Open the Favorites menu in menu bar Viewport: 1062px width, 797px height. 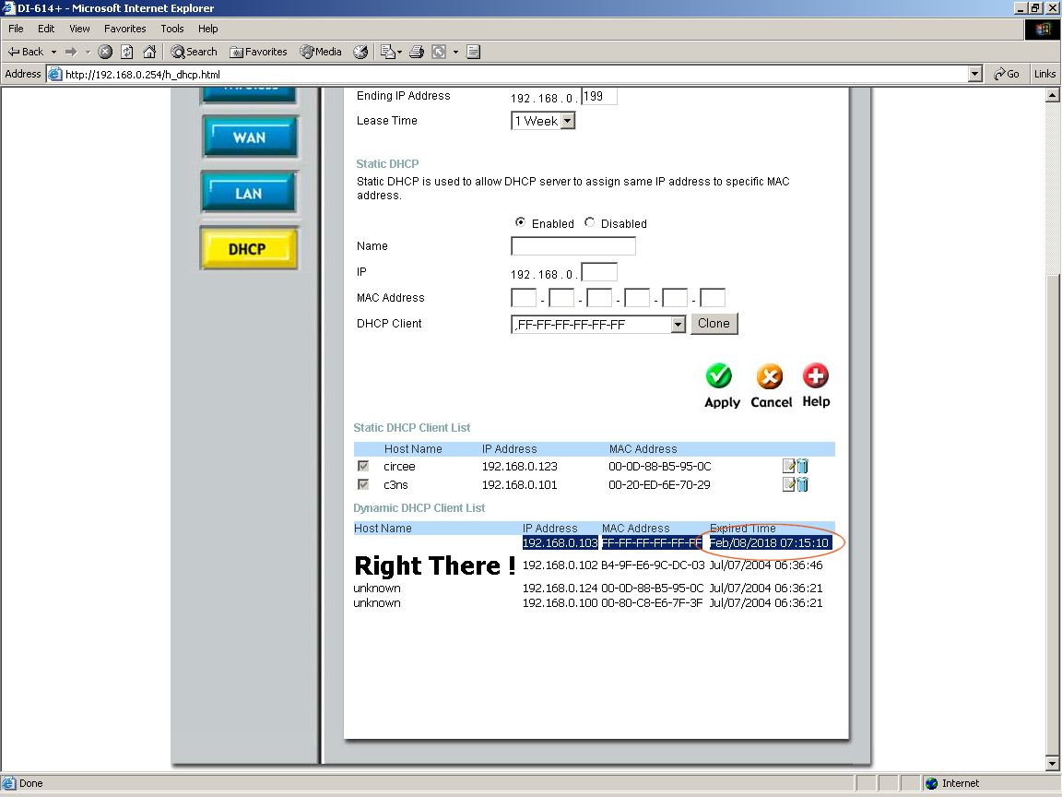tap(124, 29)
